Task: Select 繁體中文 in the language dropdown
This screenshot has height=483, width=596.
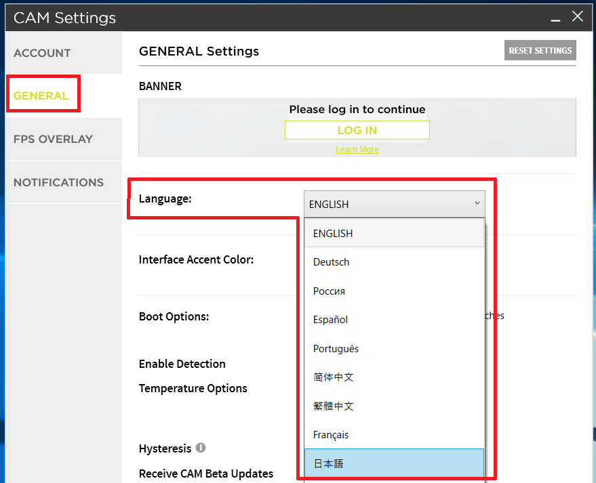Action: (x=394, y=406)
